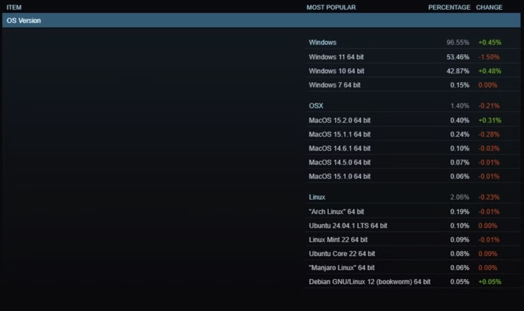The height and width of the screenshot is (311, 524).
Task: Collapse the OS Version section header
Action: coord(261,20)
